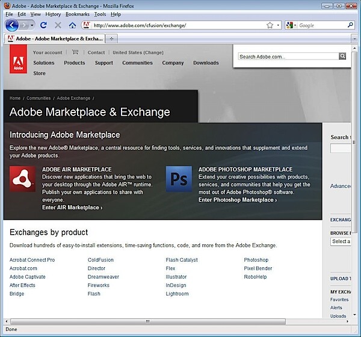
Task: Open the Bookmarks menu
Action: click(78, 14)
